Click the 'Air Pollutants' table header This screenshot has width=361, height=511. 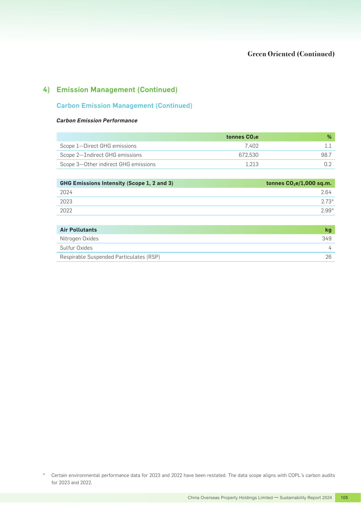(x=78, y=230)
